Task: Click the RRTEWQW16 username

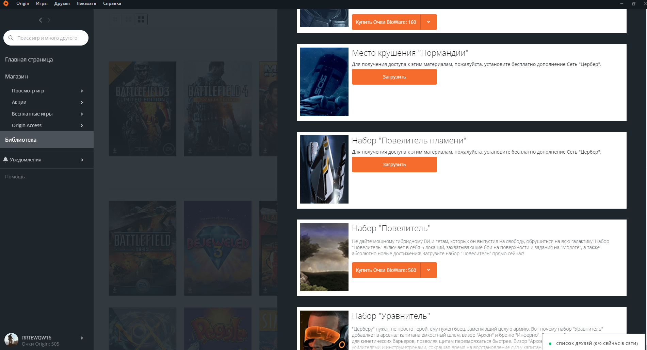Action: [x=37, y=338]
